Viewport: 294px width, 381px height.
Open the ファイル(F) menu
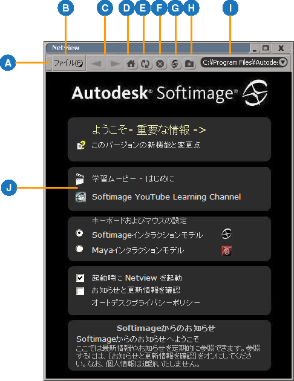(x=68, y=63)
